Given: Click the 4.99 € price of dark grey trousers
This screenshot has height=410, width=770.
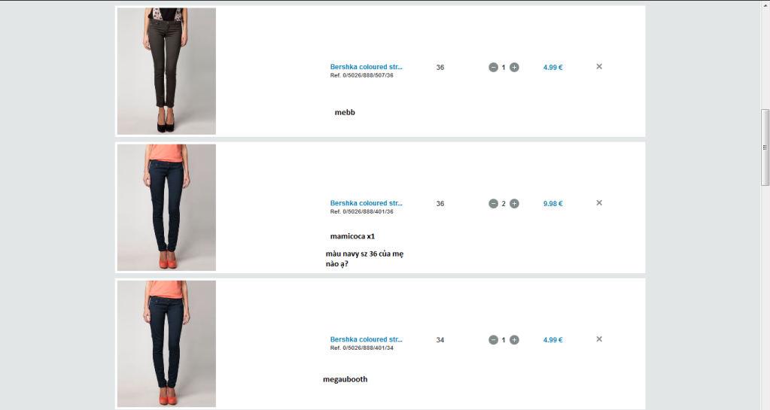Looking at the screenshot, I should 553,67.
